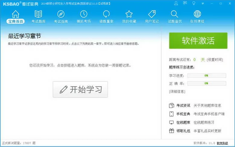Click the 软件激活 green button

[198, 41]
